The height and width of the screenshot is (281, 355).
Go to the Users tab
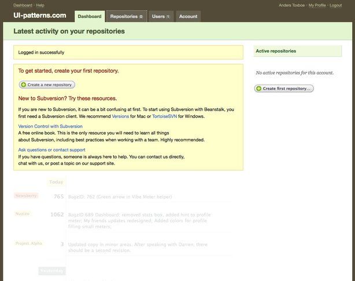158,17
